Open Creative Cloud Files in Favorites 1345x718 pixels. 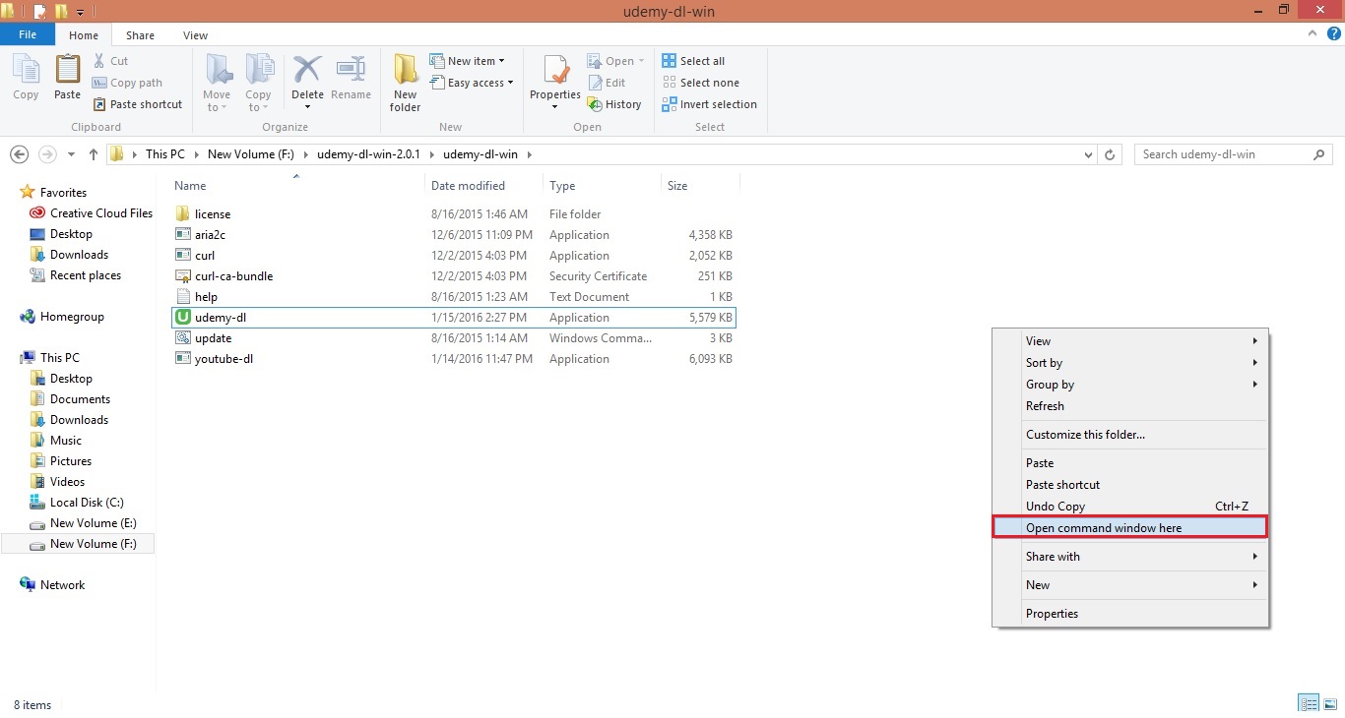click(x=92, y=213)
